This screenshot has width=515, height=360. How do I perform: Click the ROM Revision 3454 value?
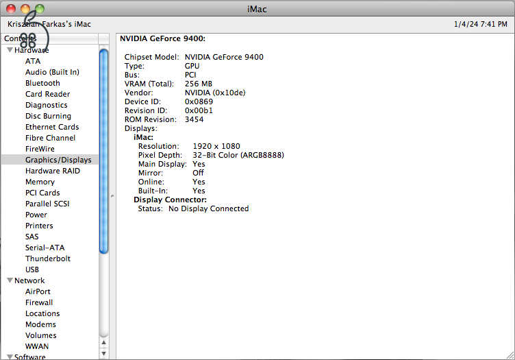click(194, 119)
